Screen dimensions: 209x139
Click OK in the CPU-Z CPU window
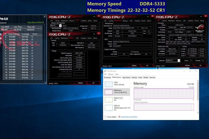point(200,65)
